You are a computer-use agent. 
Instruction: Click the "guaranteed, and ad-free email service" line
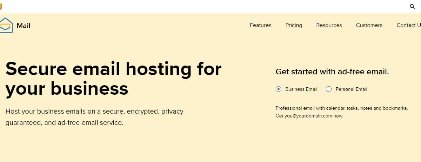(x=65, y=123)
